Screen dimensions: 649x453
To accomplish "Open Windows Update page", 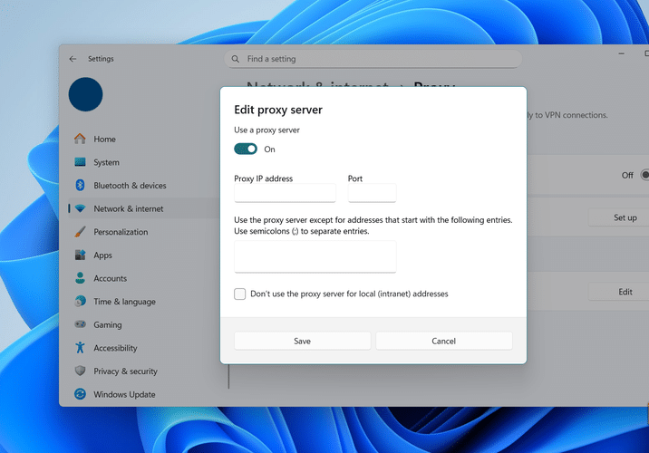I will [144, 394].
